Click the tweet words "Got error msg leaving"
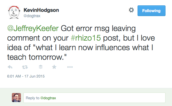This screenshot has height=106, width=172. [98, 28]
